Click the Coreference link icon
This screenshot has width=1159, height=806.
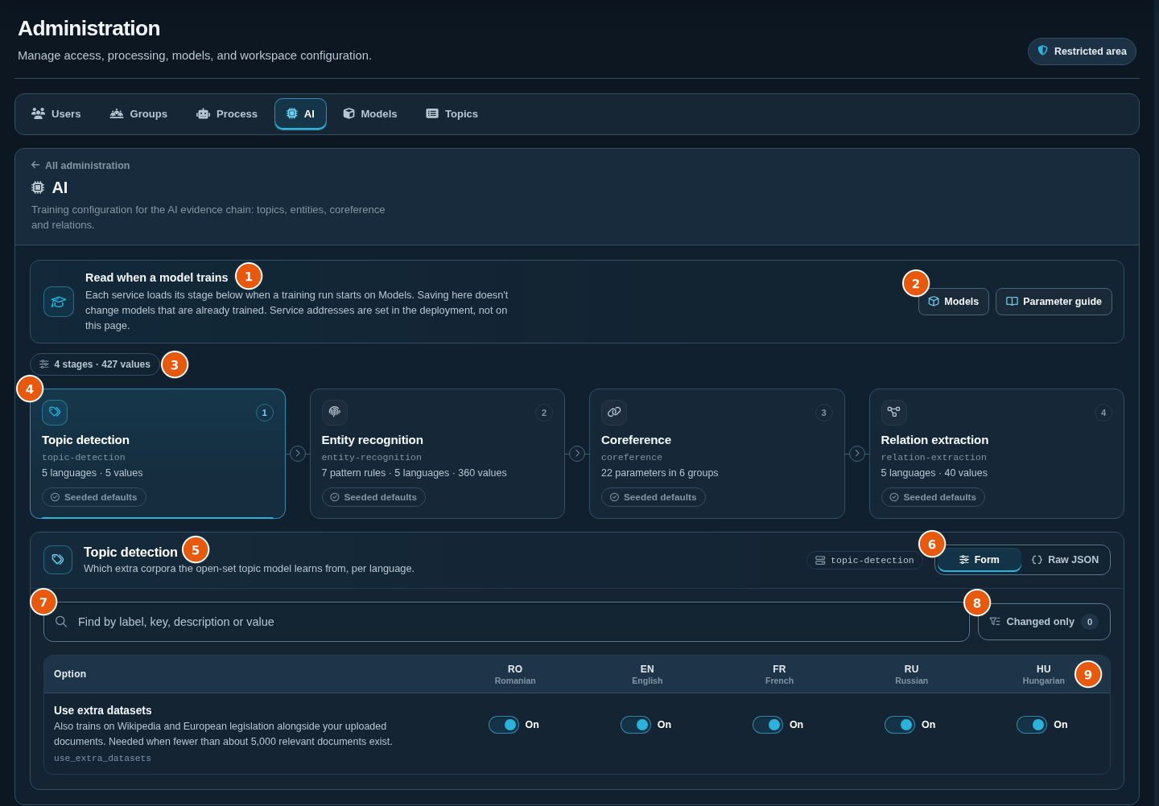coord(614,413)
